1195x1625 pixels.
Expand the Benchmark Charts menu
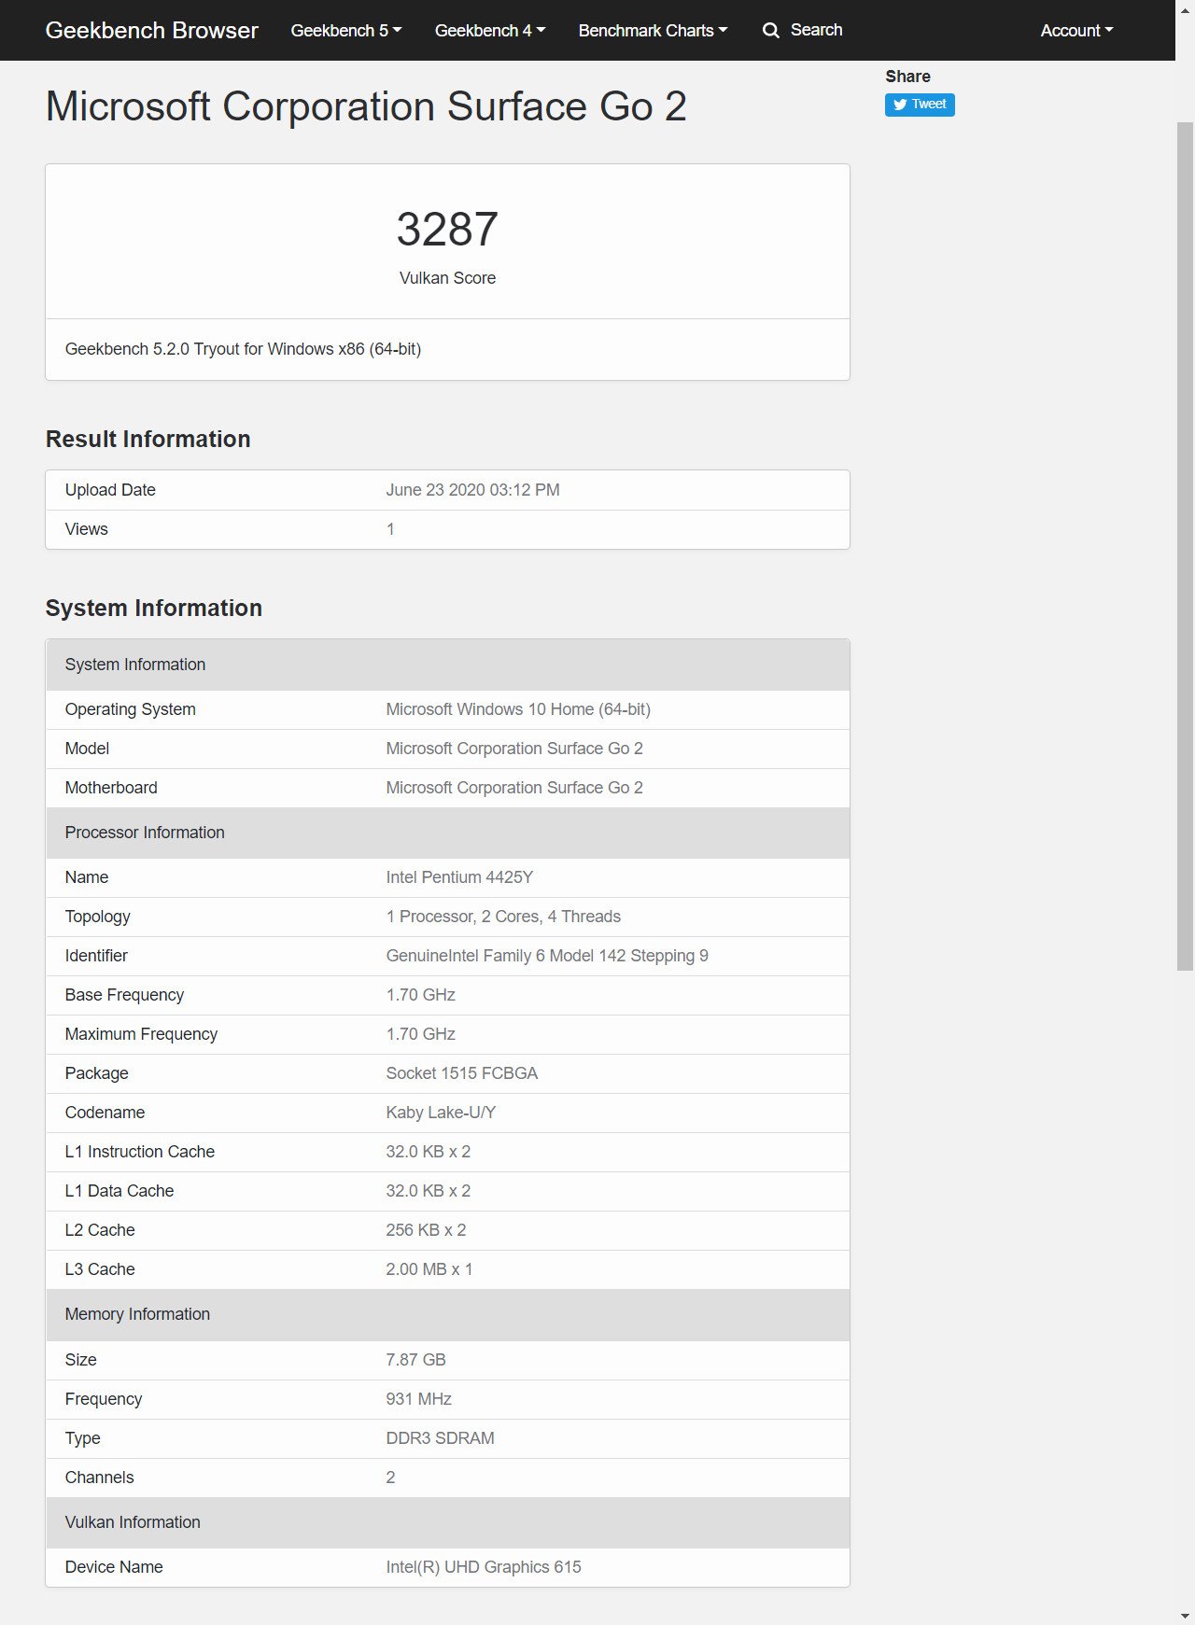tap(653, 30)
